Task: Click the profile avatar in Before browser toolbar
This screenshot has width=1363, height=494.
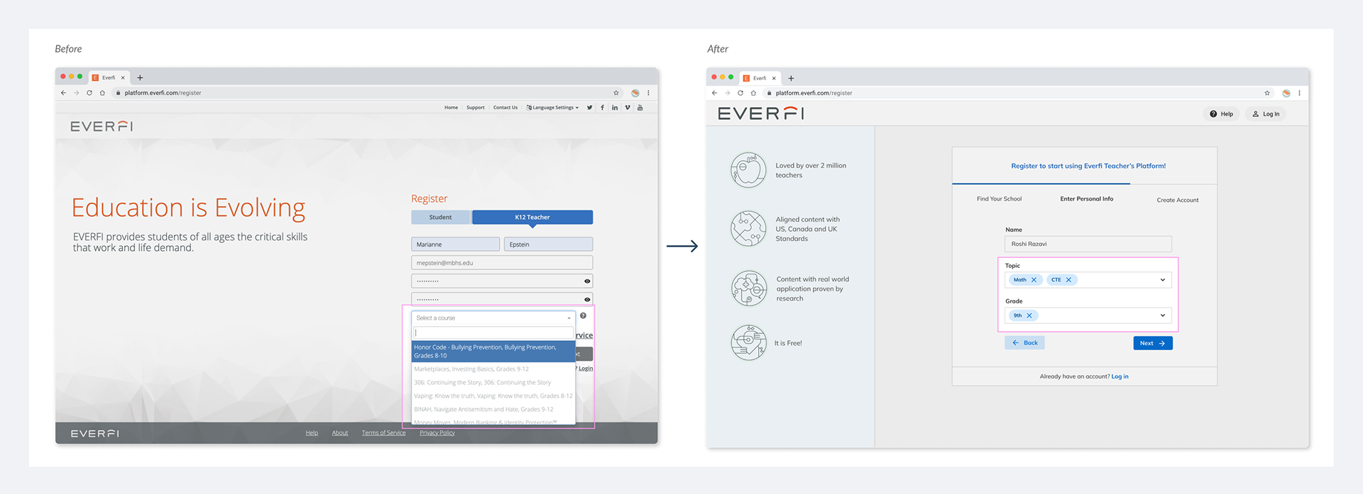Action: coord(635,93)
